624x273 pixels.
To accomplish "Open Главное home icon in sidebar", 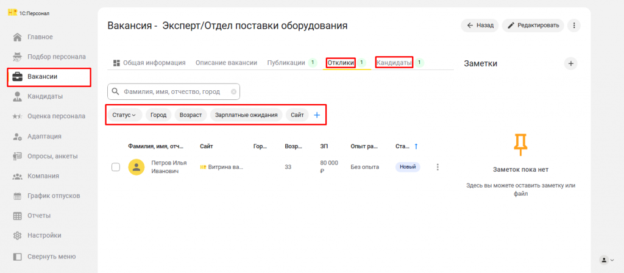I will pyautogui.click(x=17, y=37).
